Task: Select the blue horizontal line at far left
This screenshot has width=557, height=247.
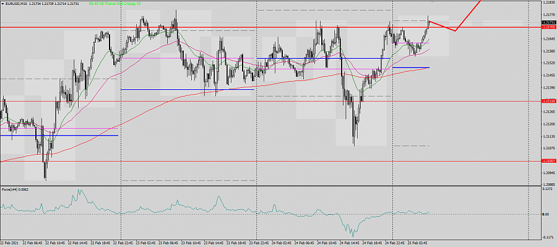Action: [59, 136]
